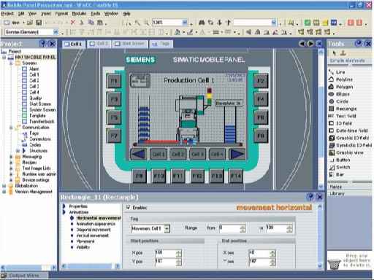This screenshot has height=280, width=374.
Task: Expand the Communication tree node
Action: 11,128
